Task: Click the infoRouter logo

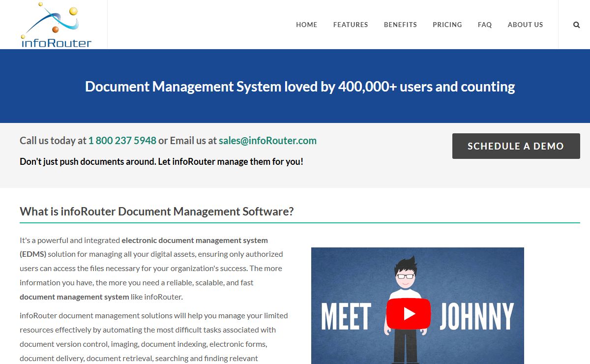Action: coord(57,25)
